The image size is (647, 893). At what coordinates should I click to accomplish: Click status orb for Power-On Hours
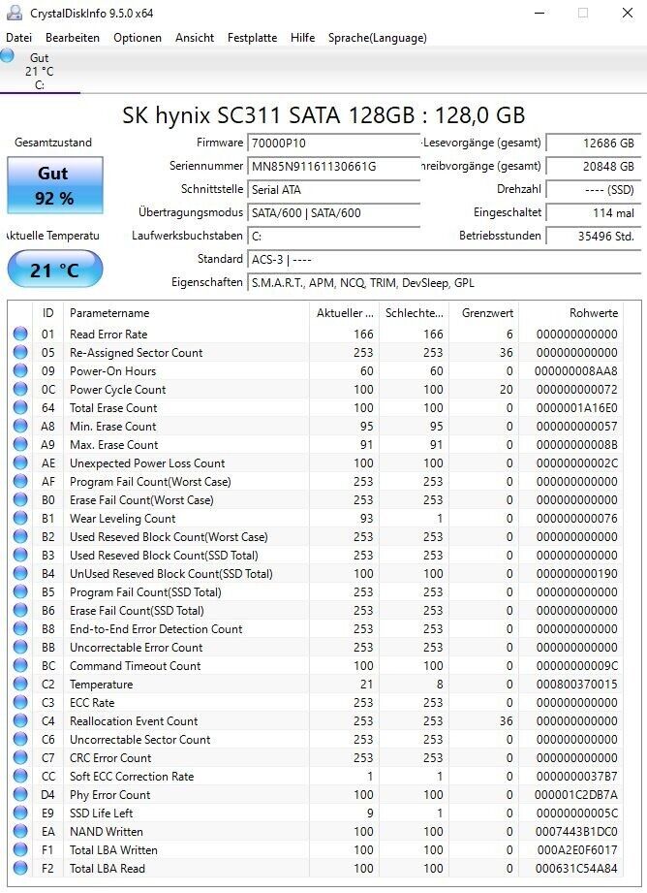click(x=20, y=370)
